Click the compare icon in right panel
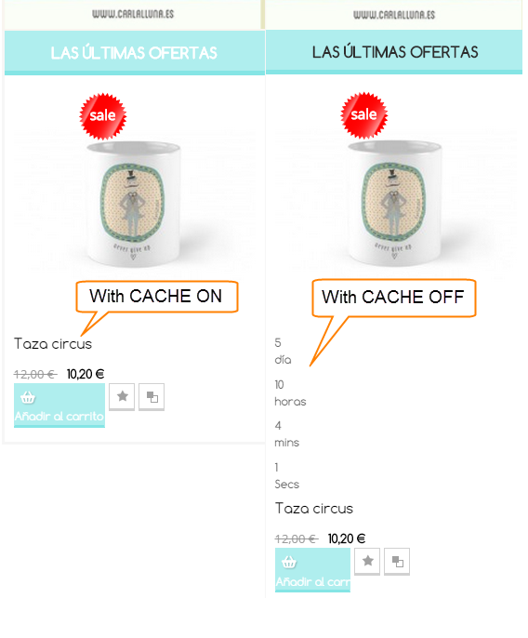The width and height of the screenshot is (528, 638). (397, 562)
